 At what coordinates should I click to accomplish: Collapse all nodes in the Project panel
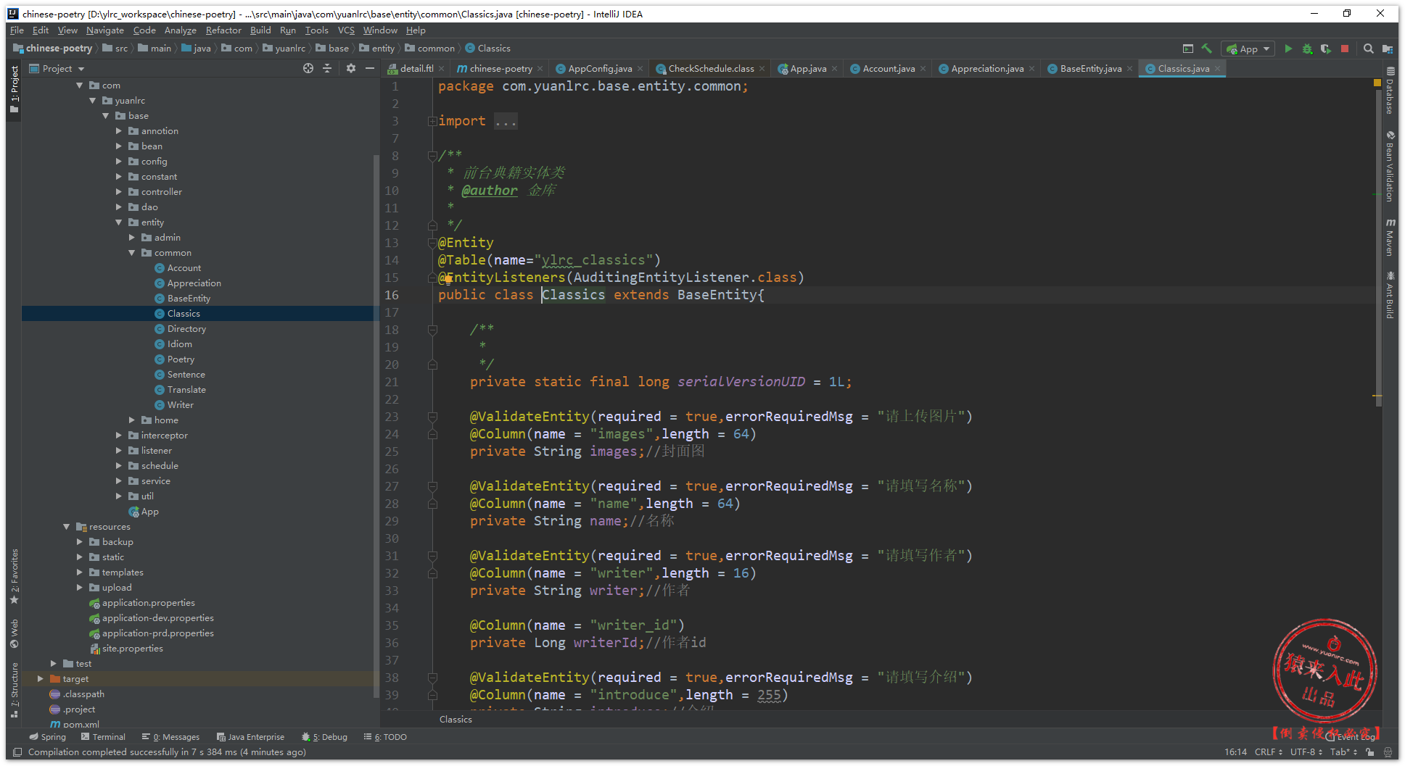(x=327, y=68)
